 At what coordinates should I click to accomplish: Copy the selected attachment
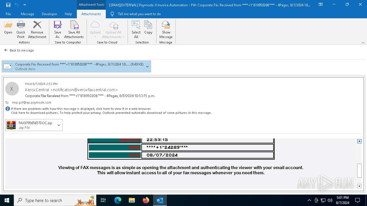click(x=148, y=27)
